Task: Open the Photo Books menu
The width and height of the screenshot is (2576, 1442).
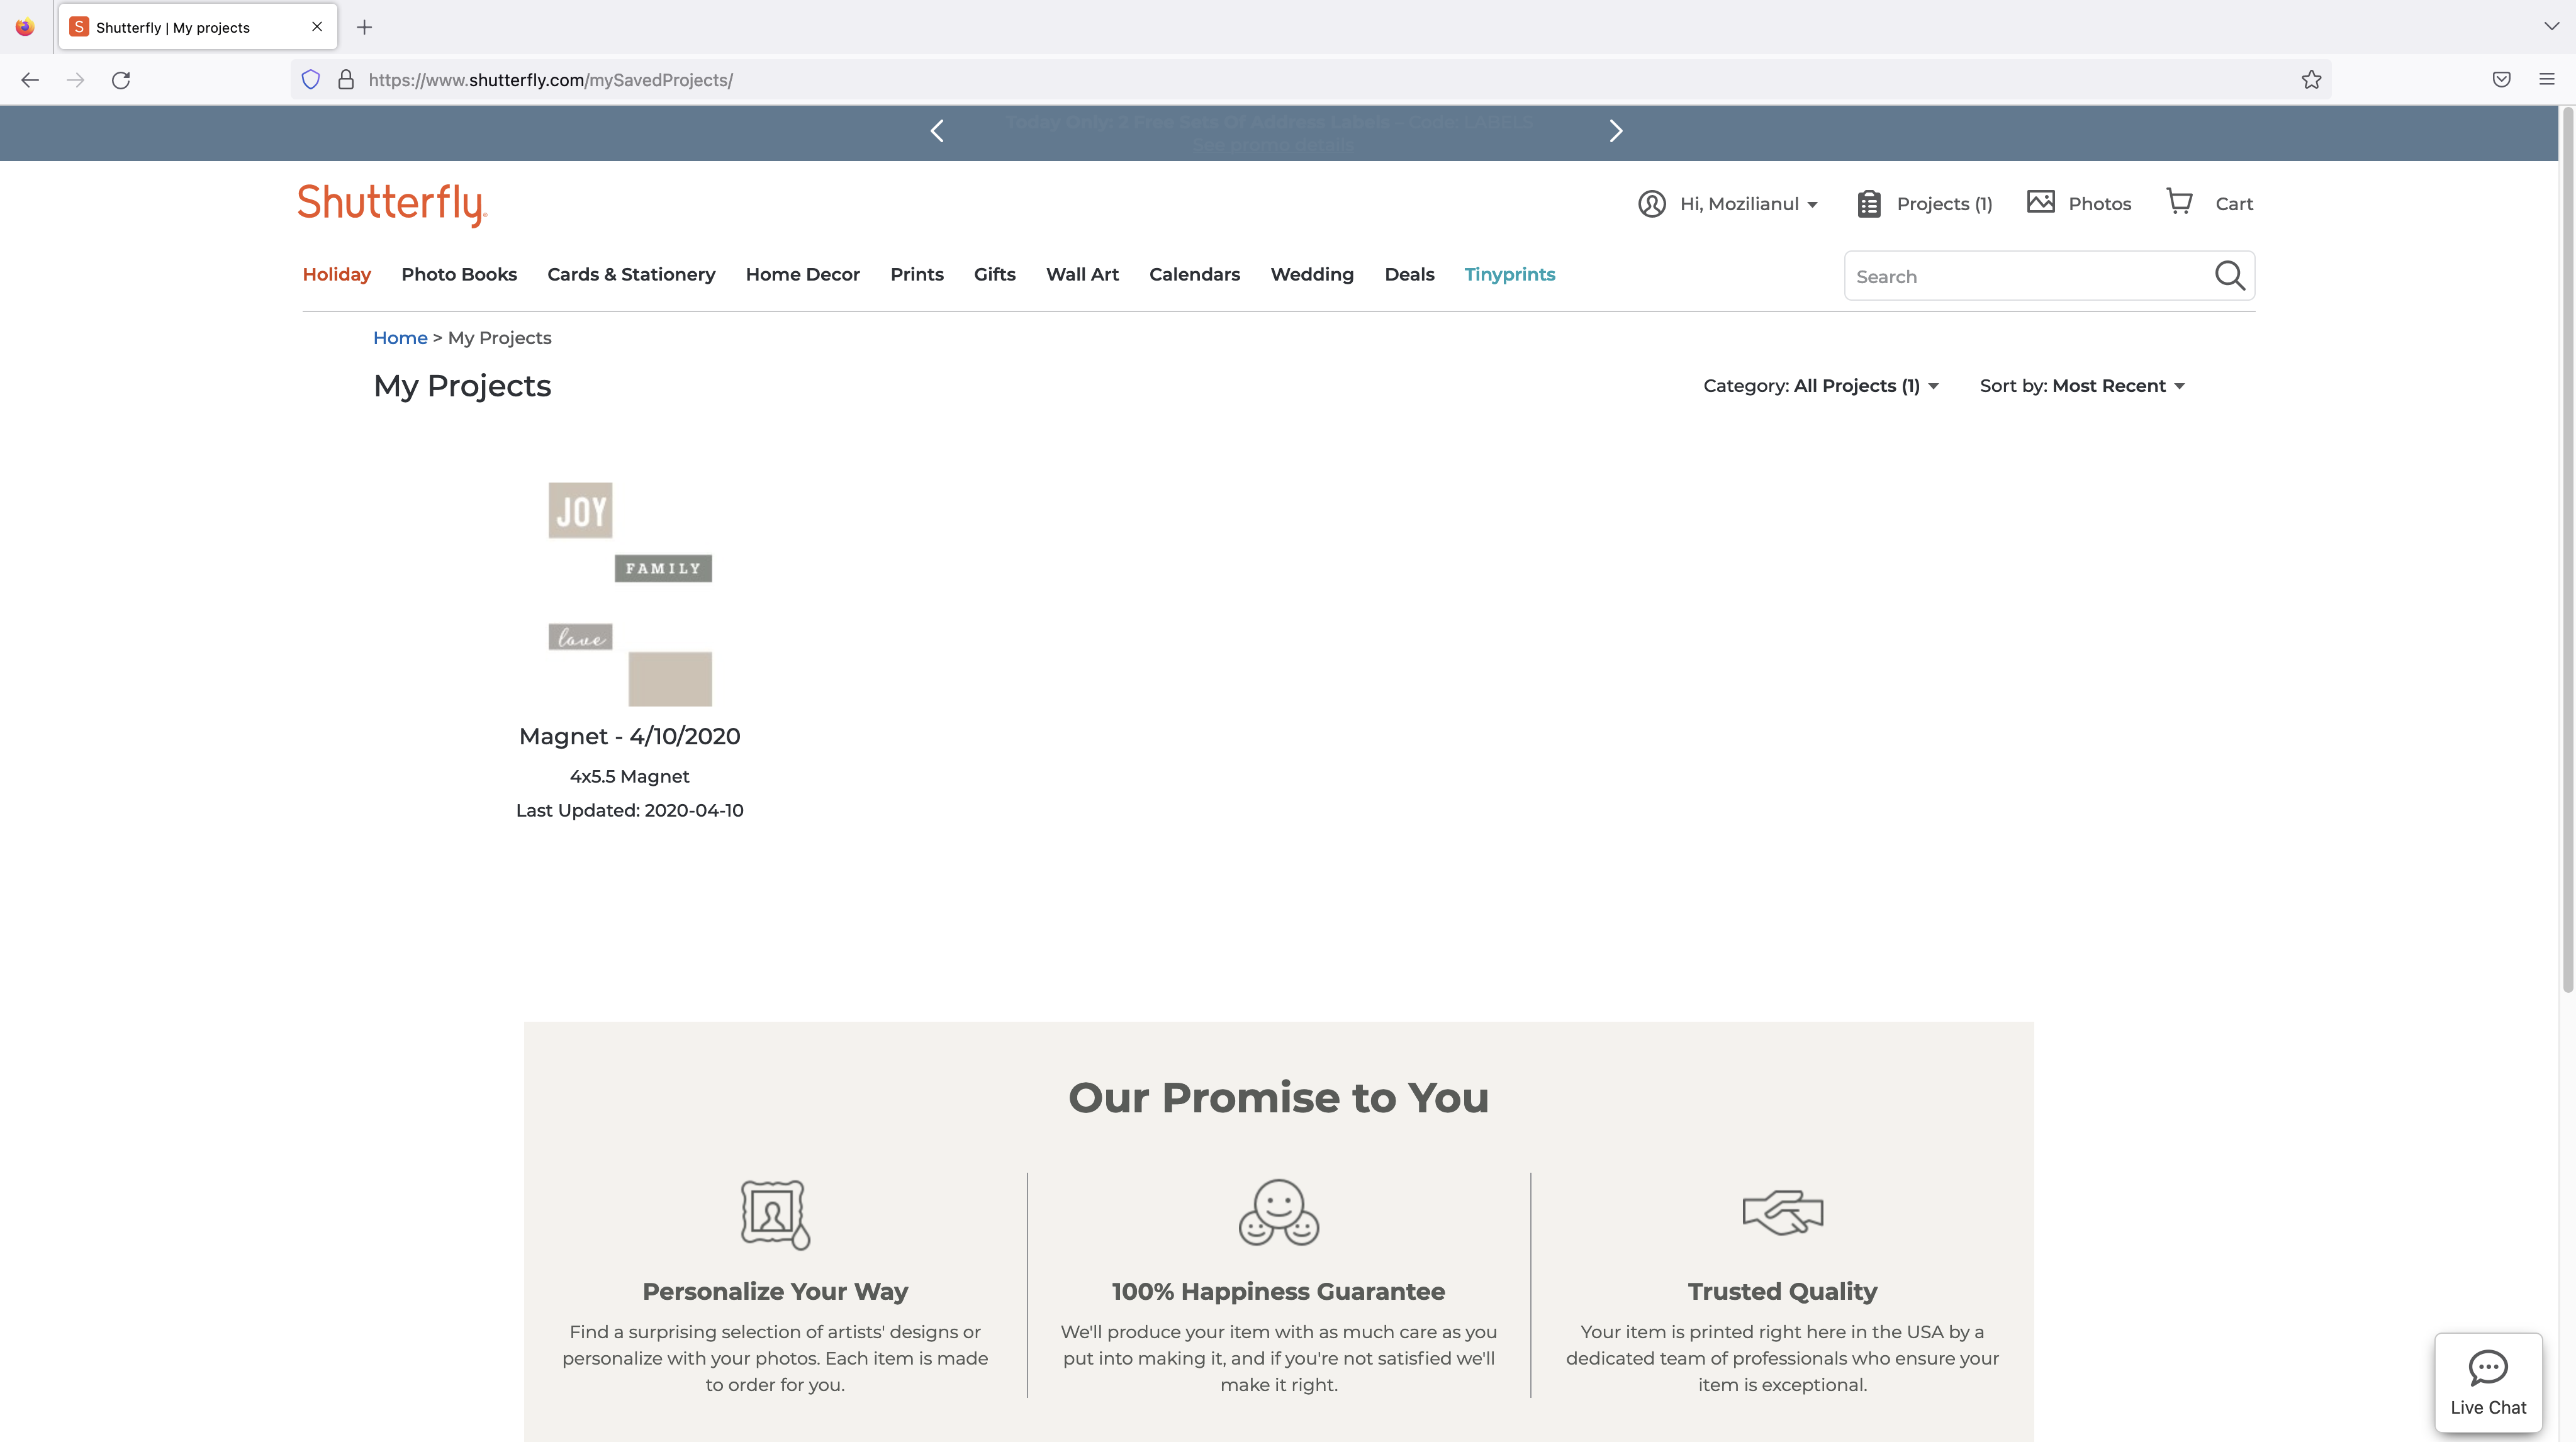Action: (x=459, y=274)
